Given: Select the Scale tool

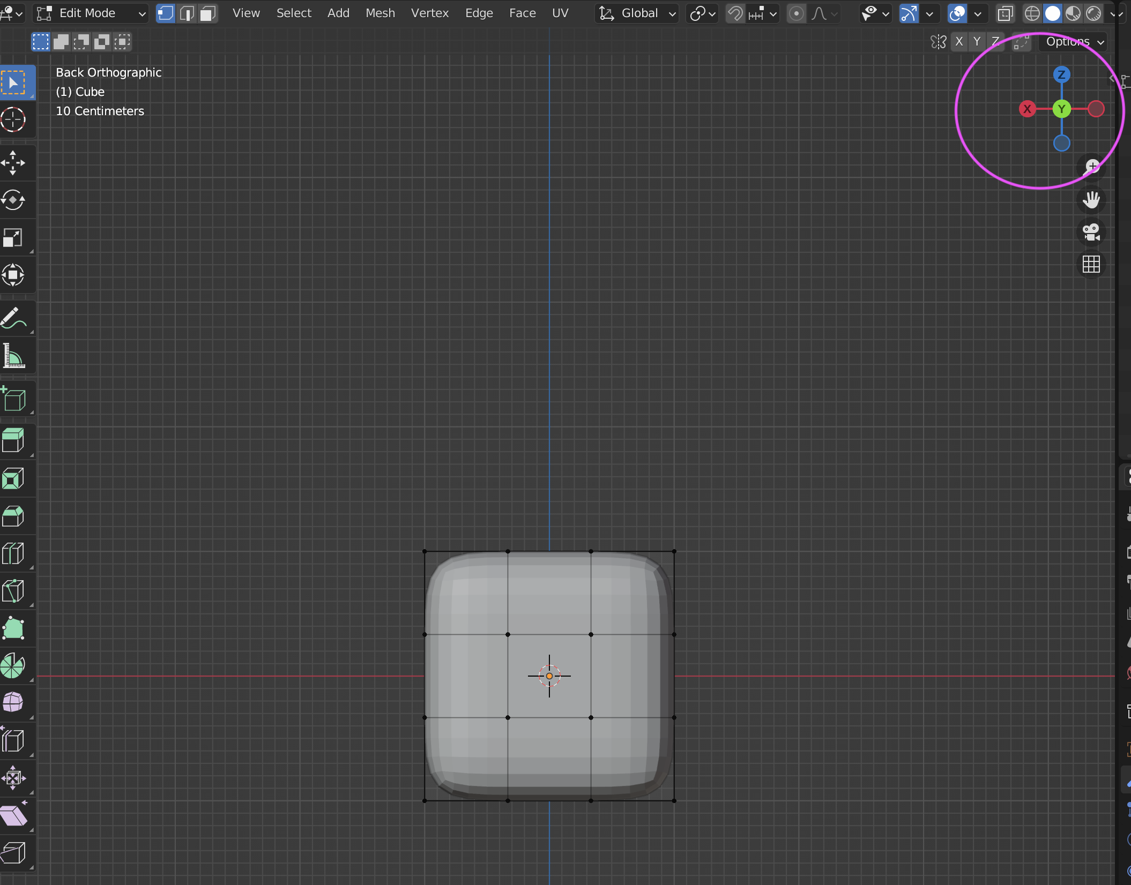Looking at the screenshot, I should (14, 238).
